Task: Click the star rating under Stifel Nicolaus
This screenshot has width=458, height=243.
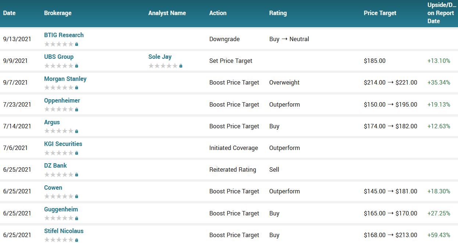Action: point(59,240)
